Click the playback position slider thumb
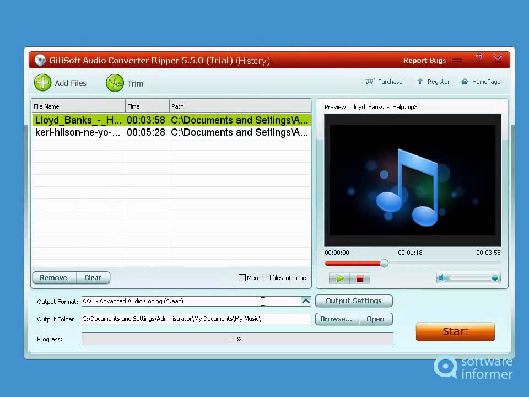 384,264
